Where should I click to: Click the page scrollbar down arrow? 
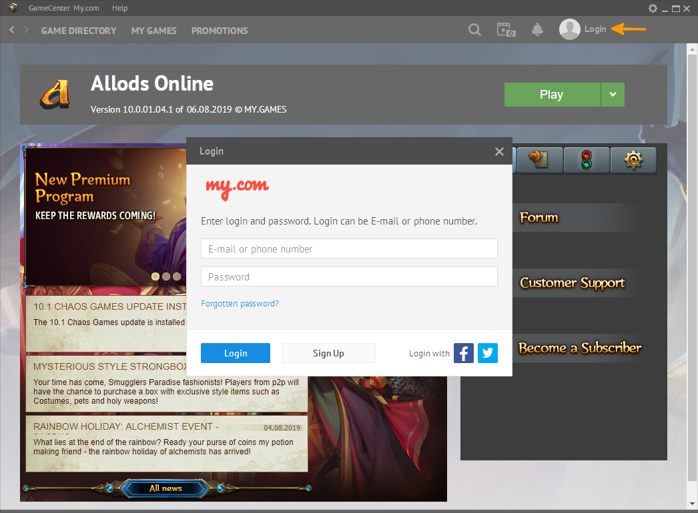(692, 504)
